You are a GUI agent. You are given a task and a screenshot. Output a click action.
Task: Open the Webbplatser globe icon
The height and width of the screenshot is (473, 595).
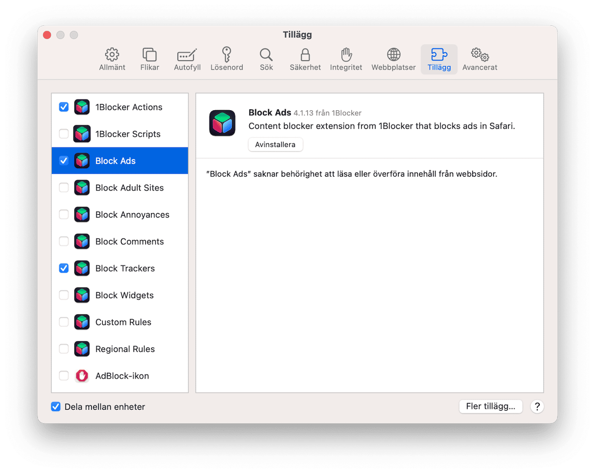[x=393, y=54]
